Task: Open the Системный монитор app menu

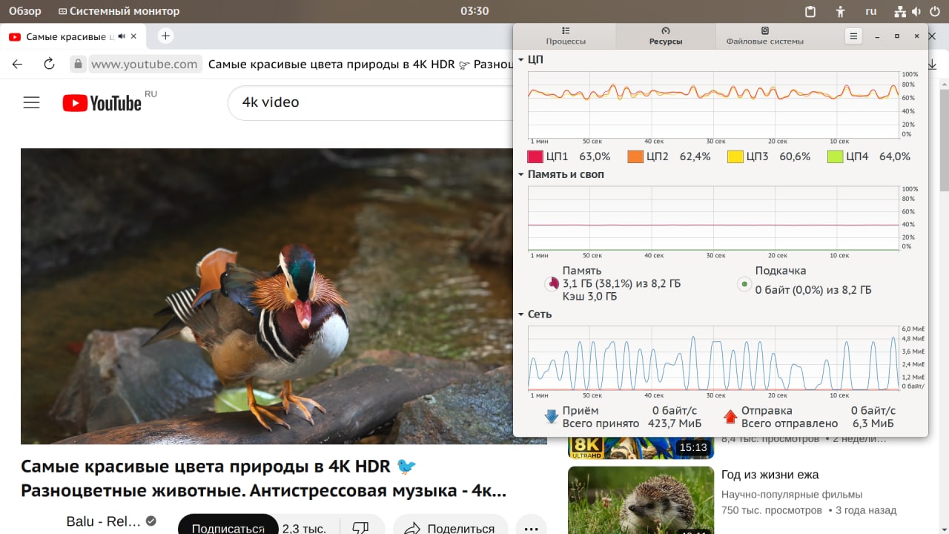Action: point(119,11)
